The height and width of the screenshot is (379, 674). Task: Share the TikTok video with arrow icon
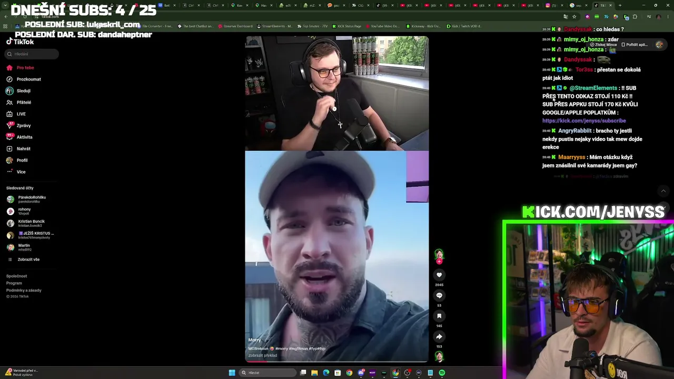pyautogui.click(x=439, y=336)
